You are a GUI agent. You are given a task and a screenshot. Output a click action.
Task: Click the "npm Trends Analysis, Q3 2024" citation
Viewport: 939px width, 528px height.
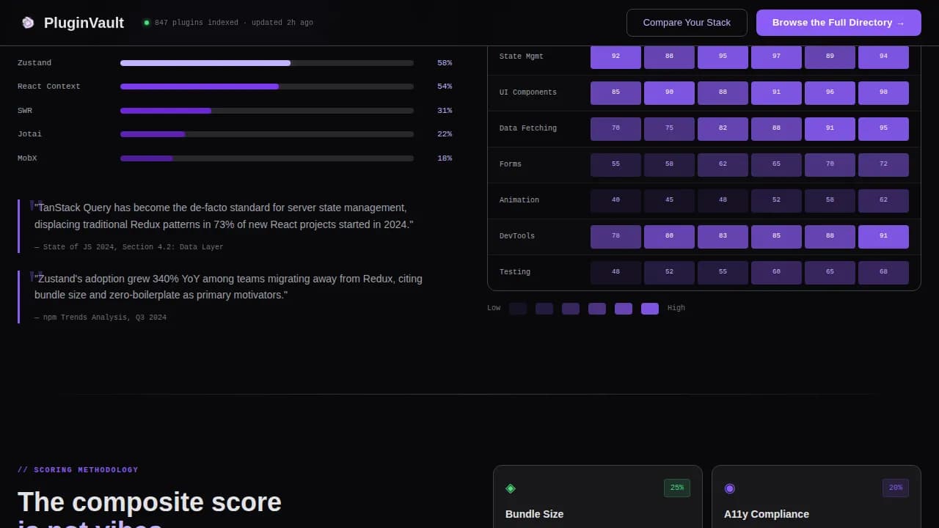[101, 318]
